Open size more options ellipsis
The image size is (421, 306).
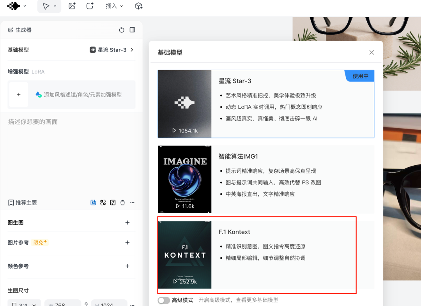coord(133,304)
